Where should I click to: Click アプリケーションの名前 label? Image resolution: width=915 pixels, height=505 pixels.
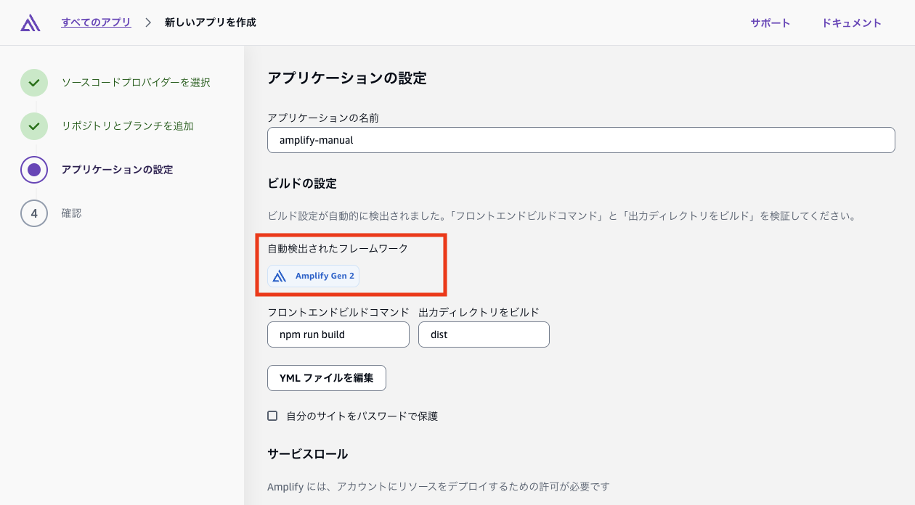tap(323, 118)
